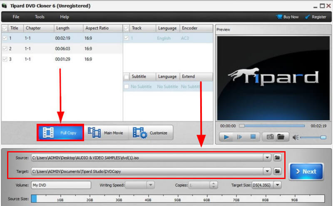Select Customize mode

151,133
